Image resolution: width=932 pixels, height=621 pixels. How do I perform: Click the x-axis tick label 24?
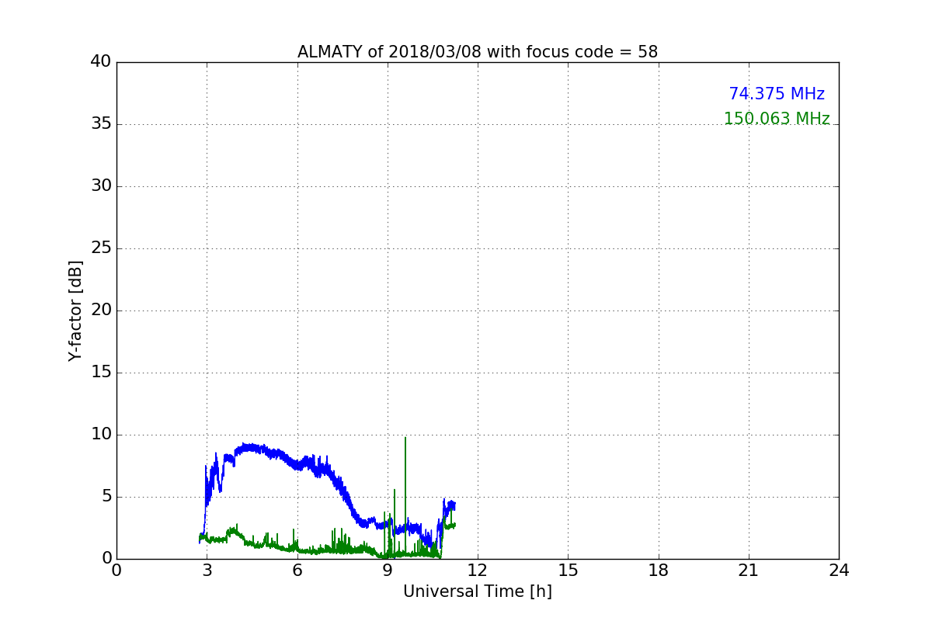click(839, 571)
